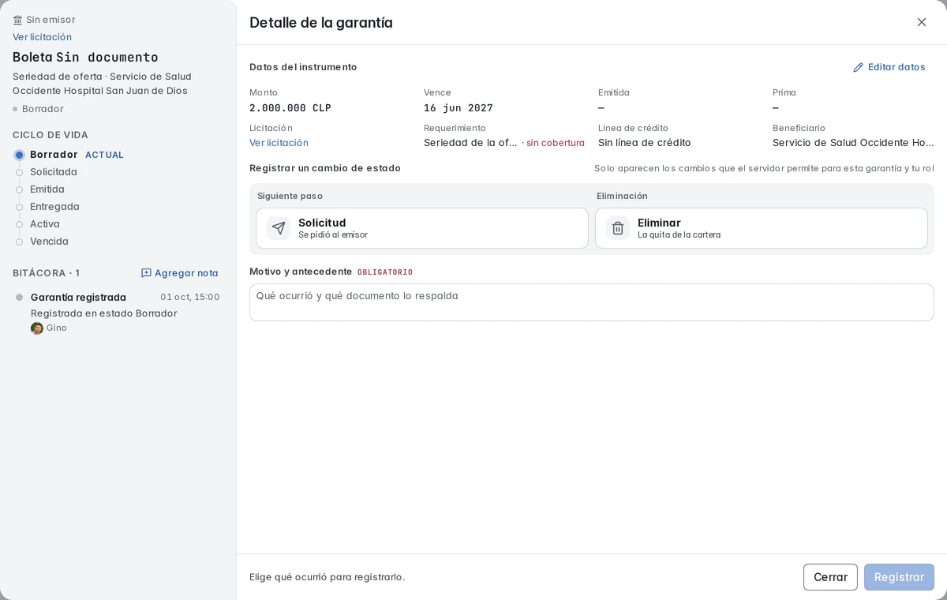Select the Solicitud paper-plane option
Image resolution: width=947 pixels, height=600 pixels.
pos(422,228)
